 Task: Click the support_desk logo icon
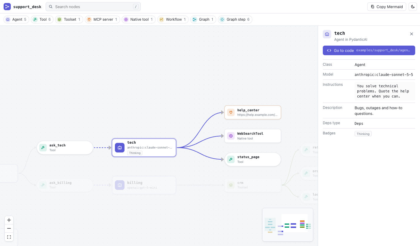pyautogui.click(x=7, y=7)
